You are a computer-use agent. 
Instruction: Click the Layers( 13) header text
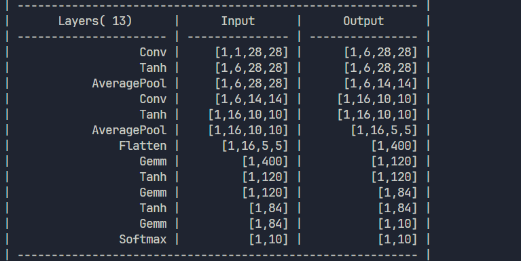pyautogui.click(x=95, y=21)
